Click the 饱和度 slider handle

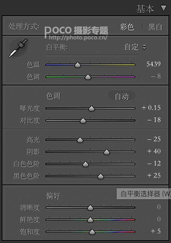pos(92,232)
